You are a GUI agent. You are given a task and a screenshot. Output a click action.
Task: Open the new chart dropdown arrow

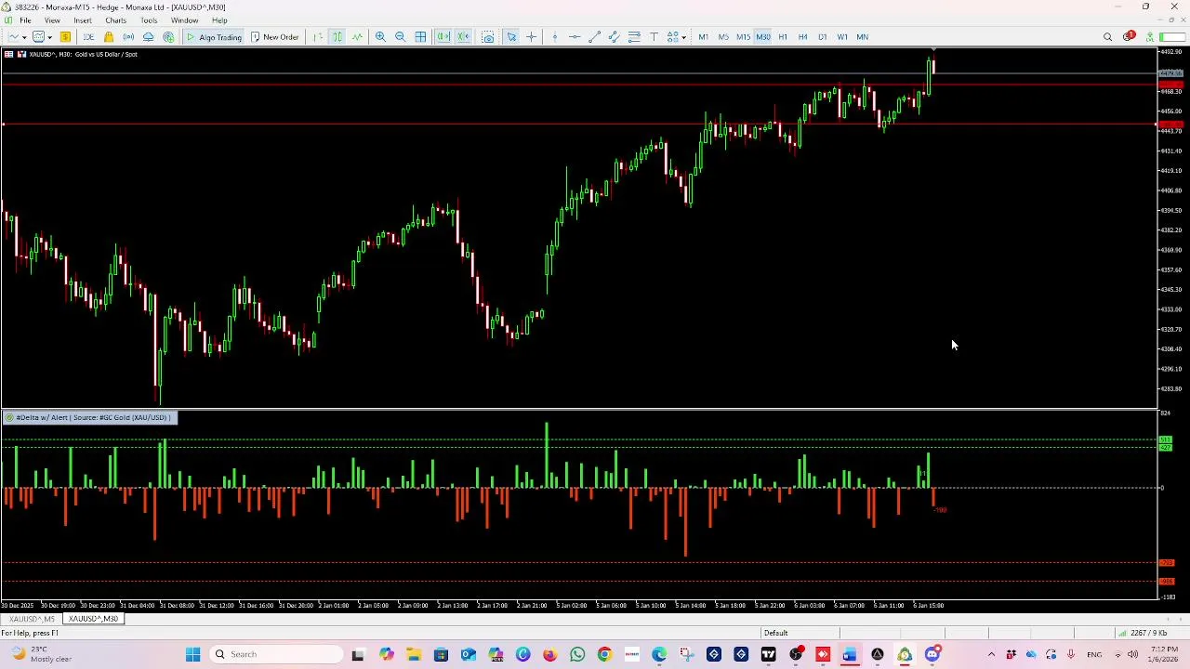pos(25,37)
